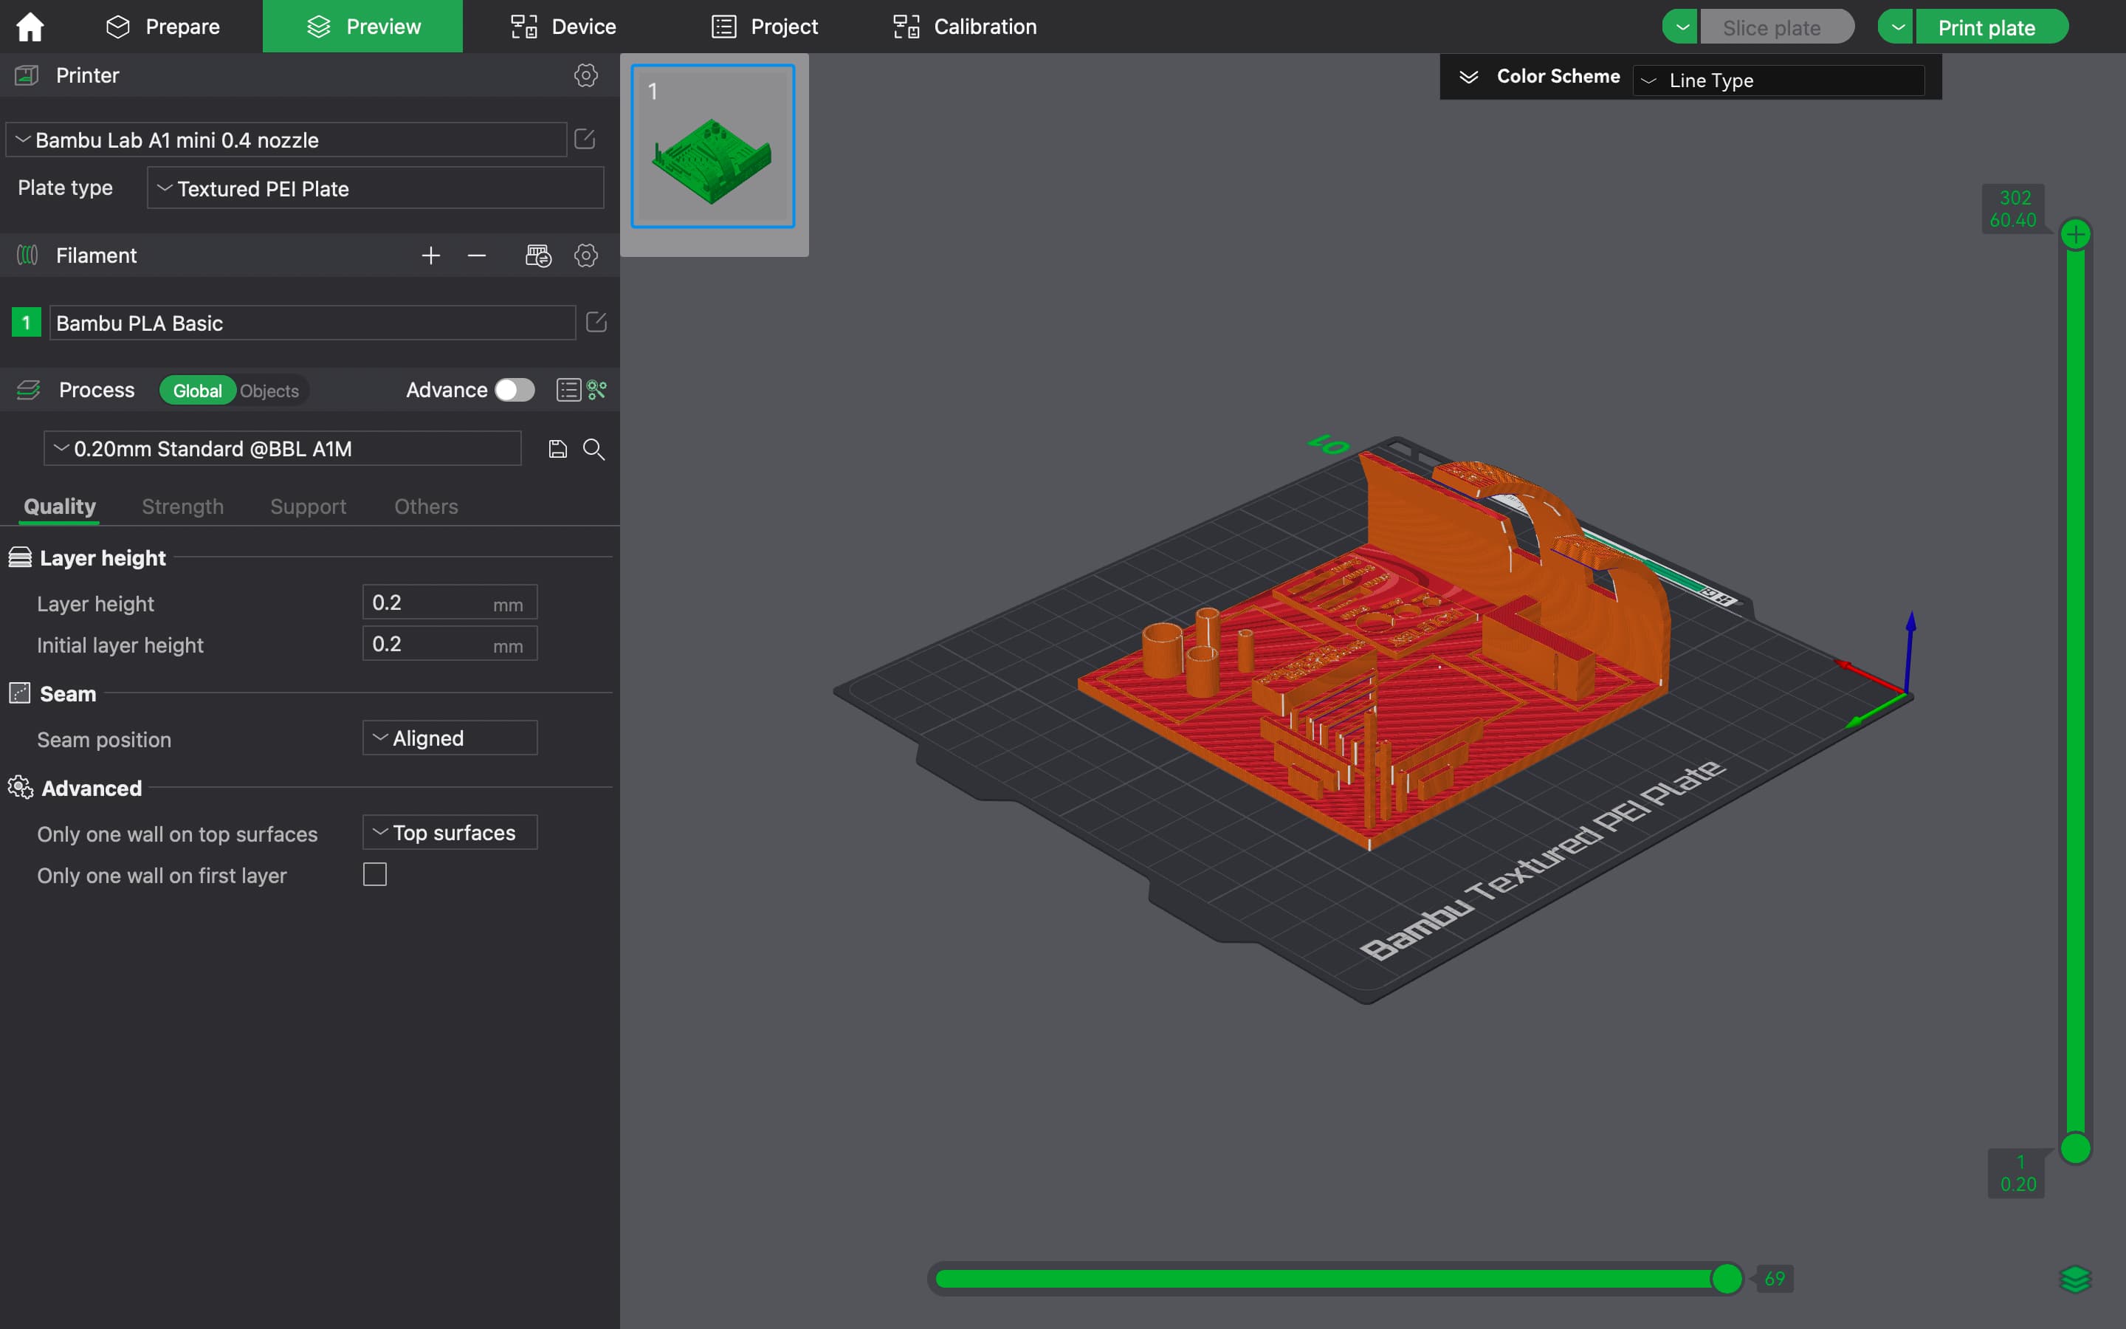Enable Only one wall on first layer
2126x1329 pixels.
pyautogui.click(x=375, y=875)
